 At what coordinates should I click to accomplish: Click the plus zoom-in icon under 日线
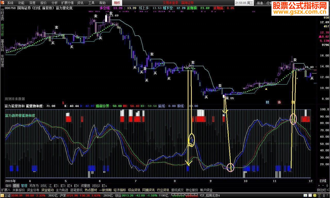click(x=319, y=186)
